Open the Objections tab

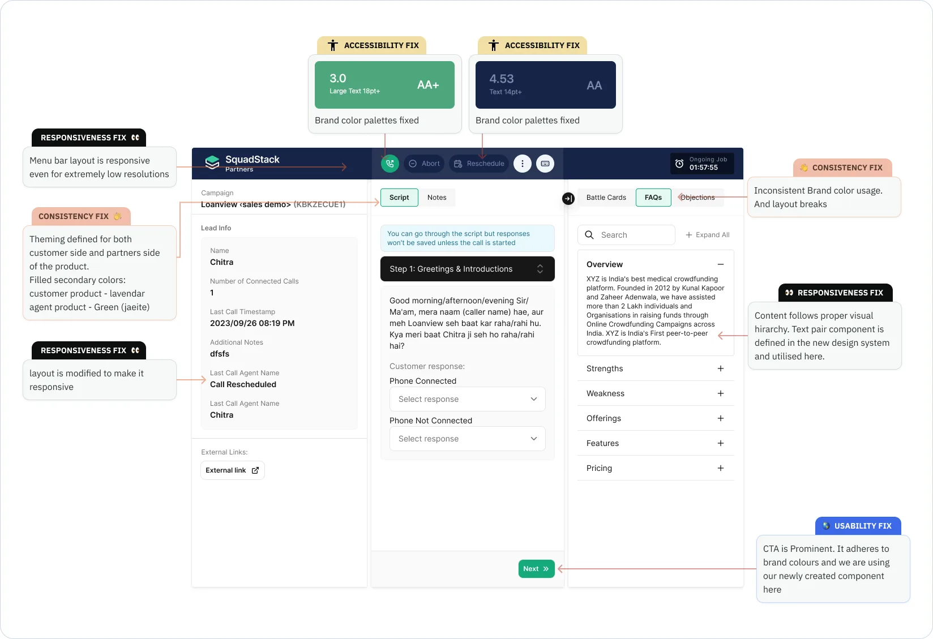tap(697, 198)
